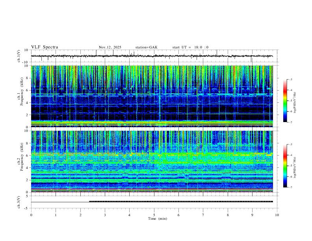The height and width of the screenshot is (241, 312).
Task: Click the ch.1 spectrogram plot area
Action: 152,96
